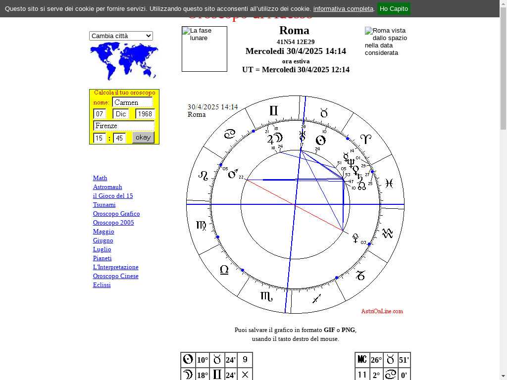The image size is (507, 380).
Task: Open the Astromauh link
Action: click(x=107, y=187)
